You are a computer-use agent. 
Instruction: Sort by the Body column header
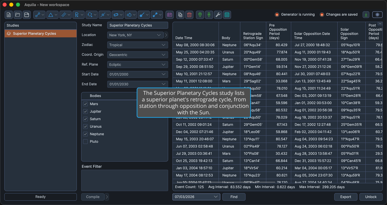coord(229,32)
